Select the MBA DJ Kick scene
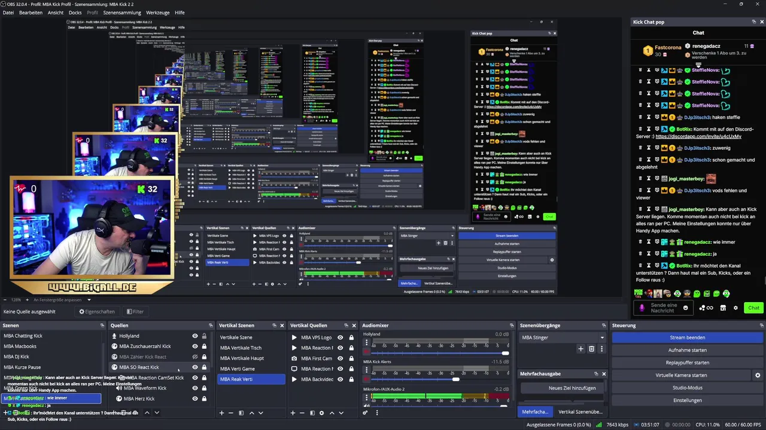 pos(51,357)
